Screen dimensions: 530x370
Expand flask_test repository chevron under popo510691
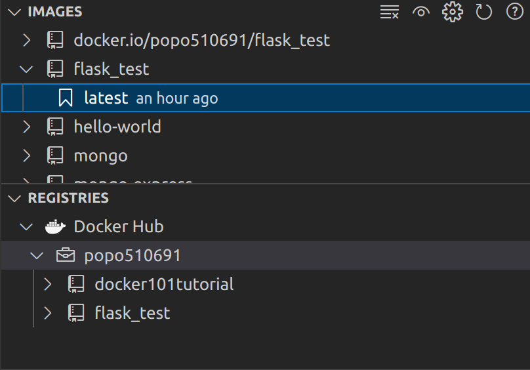[x=48, y=313]
